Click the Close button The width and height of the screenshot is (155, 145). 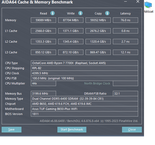pos(132,129)
